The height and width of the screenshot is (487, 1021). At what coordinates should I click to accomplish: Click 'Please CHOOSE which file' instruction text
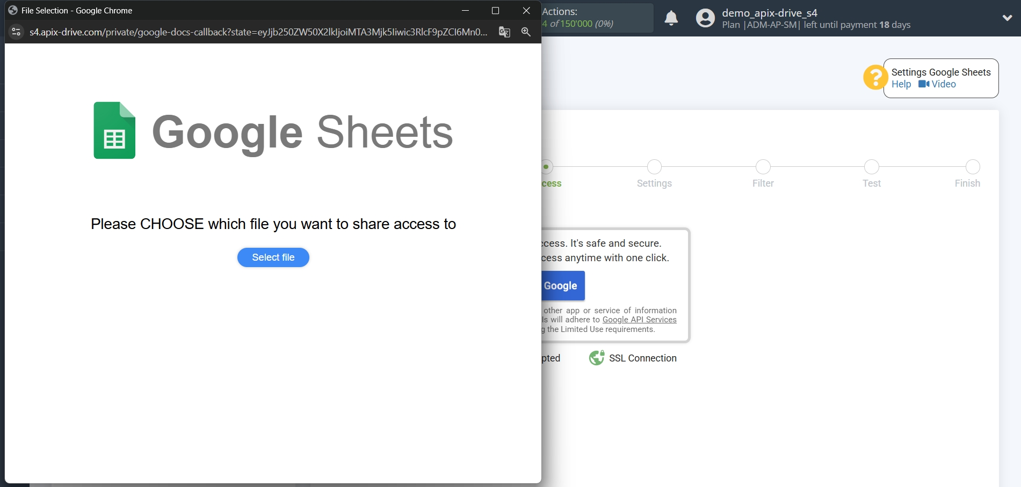click(x=273, y=224)
